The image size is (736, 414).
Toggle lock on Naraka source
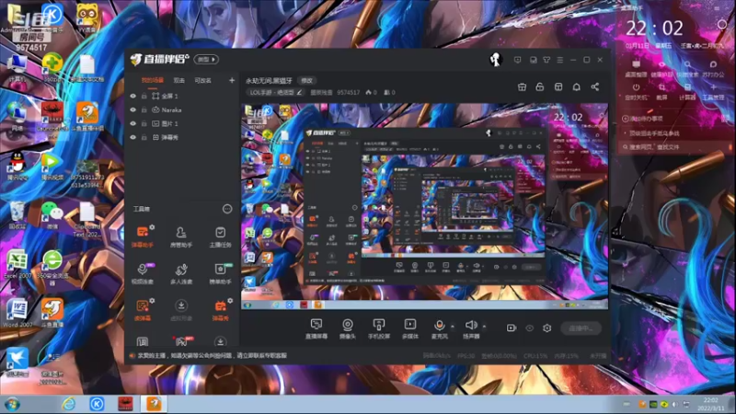[144, 109]
